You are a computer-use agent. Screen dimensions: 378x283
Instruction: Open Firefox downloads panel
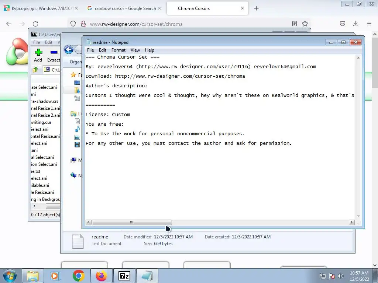point(355,24)
